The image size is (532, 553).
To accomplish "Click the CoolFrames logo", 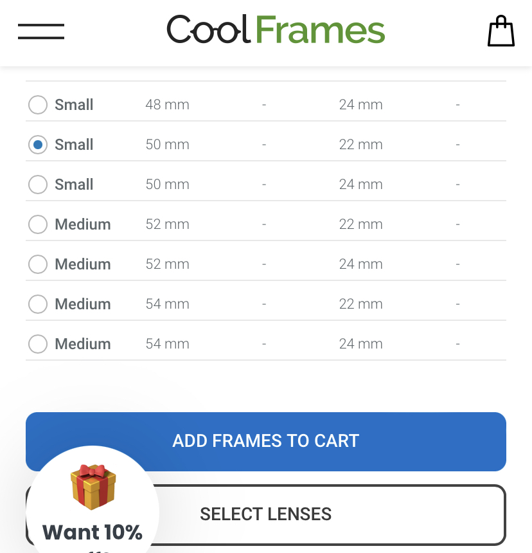I will click(x=276, y=30).
